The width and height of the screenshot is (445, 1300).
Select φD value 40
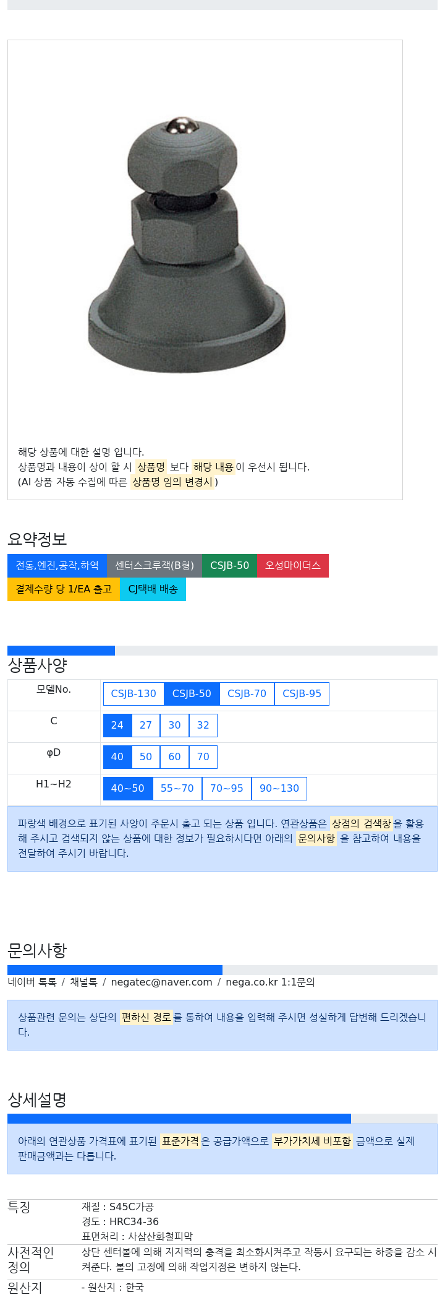(x=117, y=756)
